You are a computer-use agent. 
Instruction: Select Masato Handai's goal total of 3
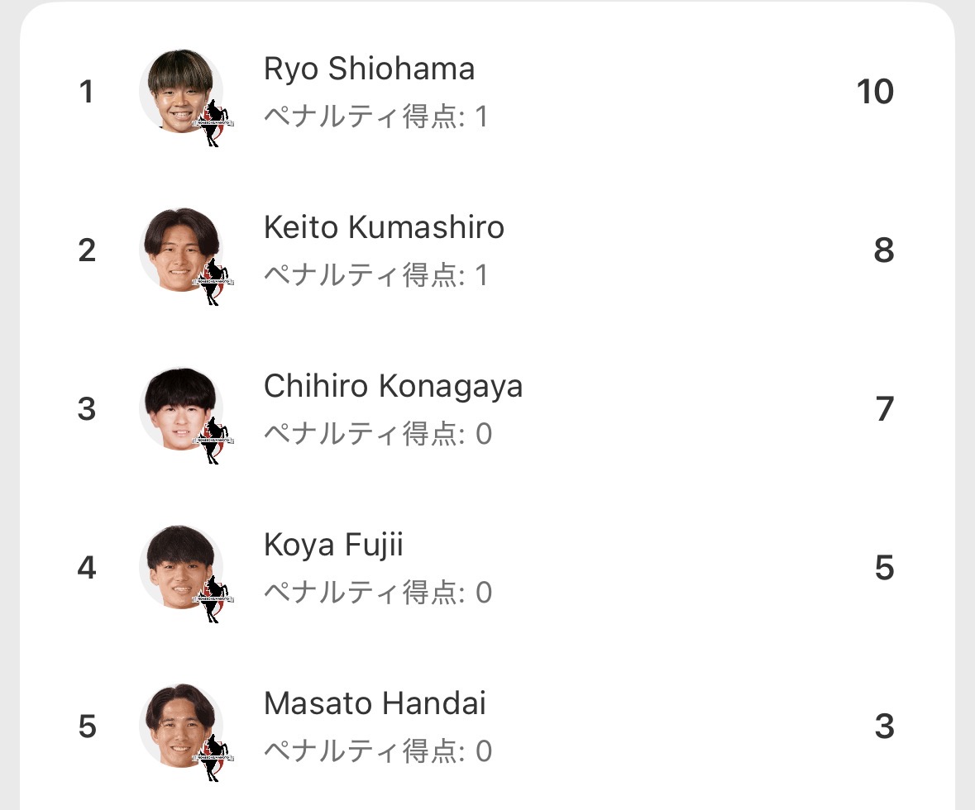tap(884, 727)
